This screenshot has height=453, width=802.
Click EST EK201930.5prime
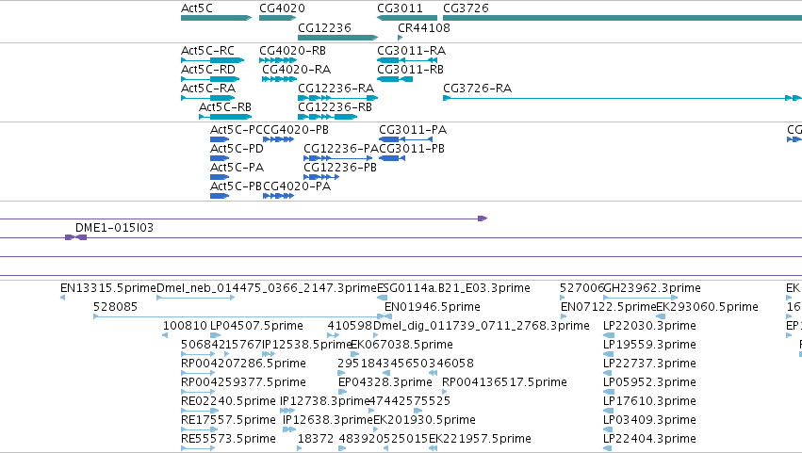click(x=376, y=430)
